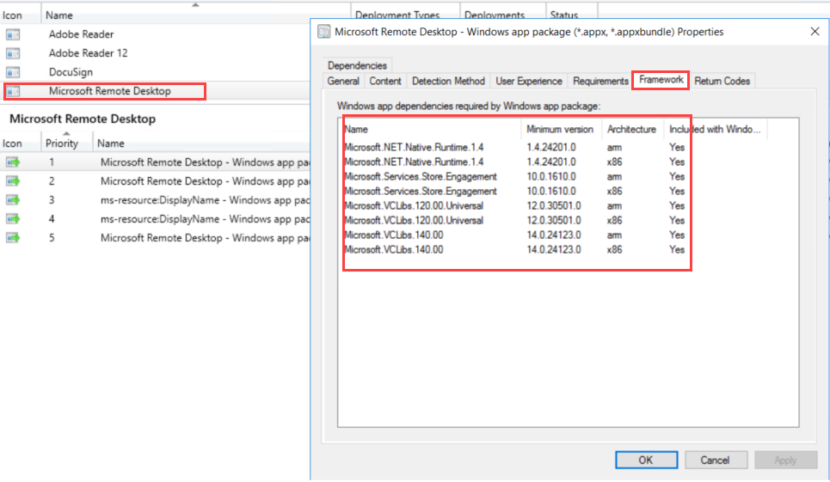Click priority 5 deployment type icon

13,237
